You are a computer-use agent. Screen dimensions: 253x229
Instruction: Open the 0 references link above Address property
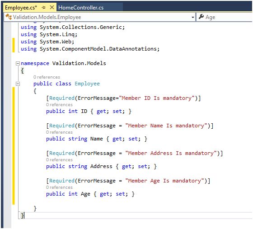pyautogui.click(x=59, y=160)
